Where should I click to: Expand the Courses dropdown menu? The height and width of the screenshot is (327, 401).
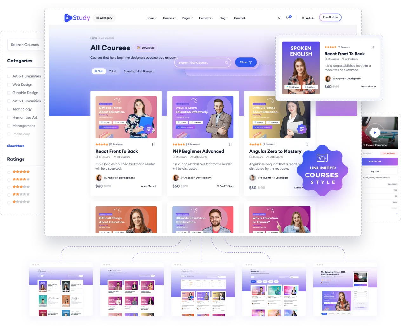coord(169,18)
